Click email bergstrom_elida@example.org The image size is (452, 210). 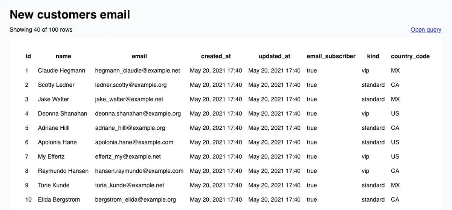pos(136,199)
